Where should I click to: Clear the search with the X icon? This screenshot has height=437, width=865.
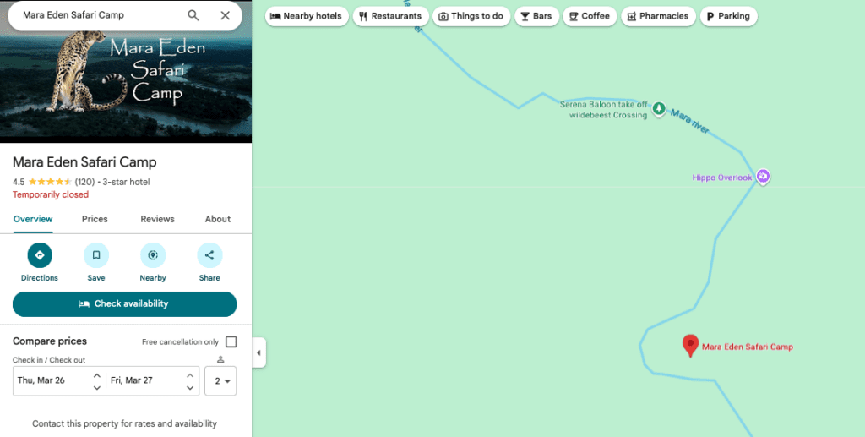[225, 15]
